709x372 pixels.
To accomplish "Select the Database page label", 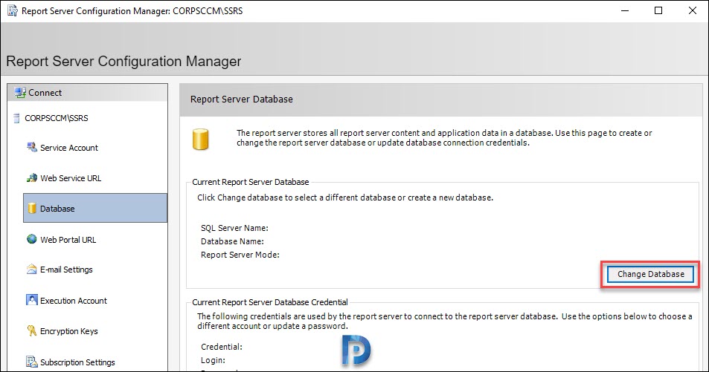I will (57, 209).
